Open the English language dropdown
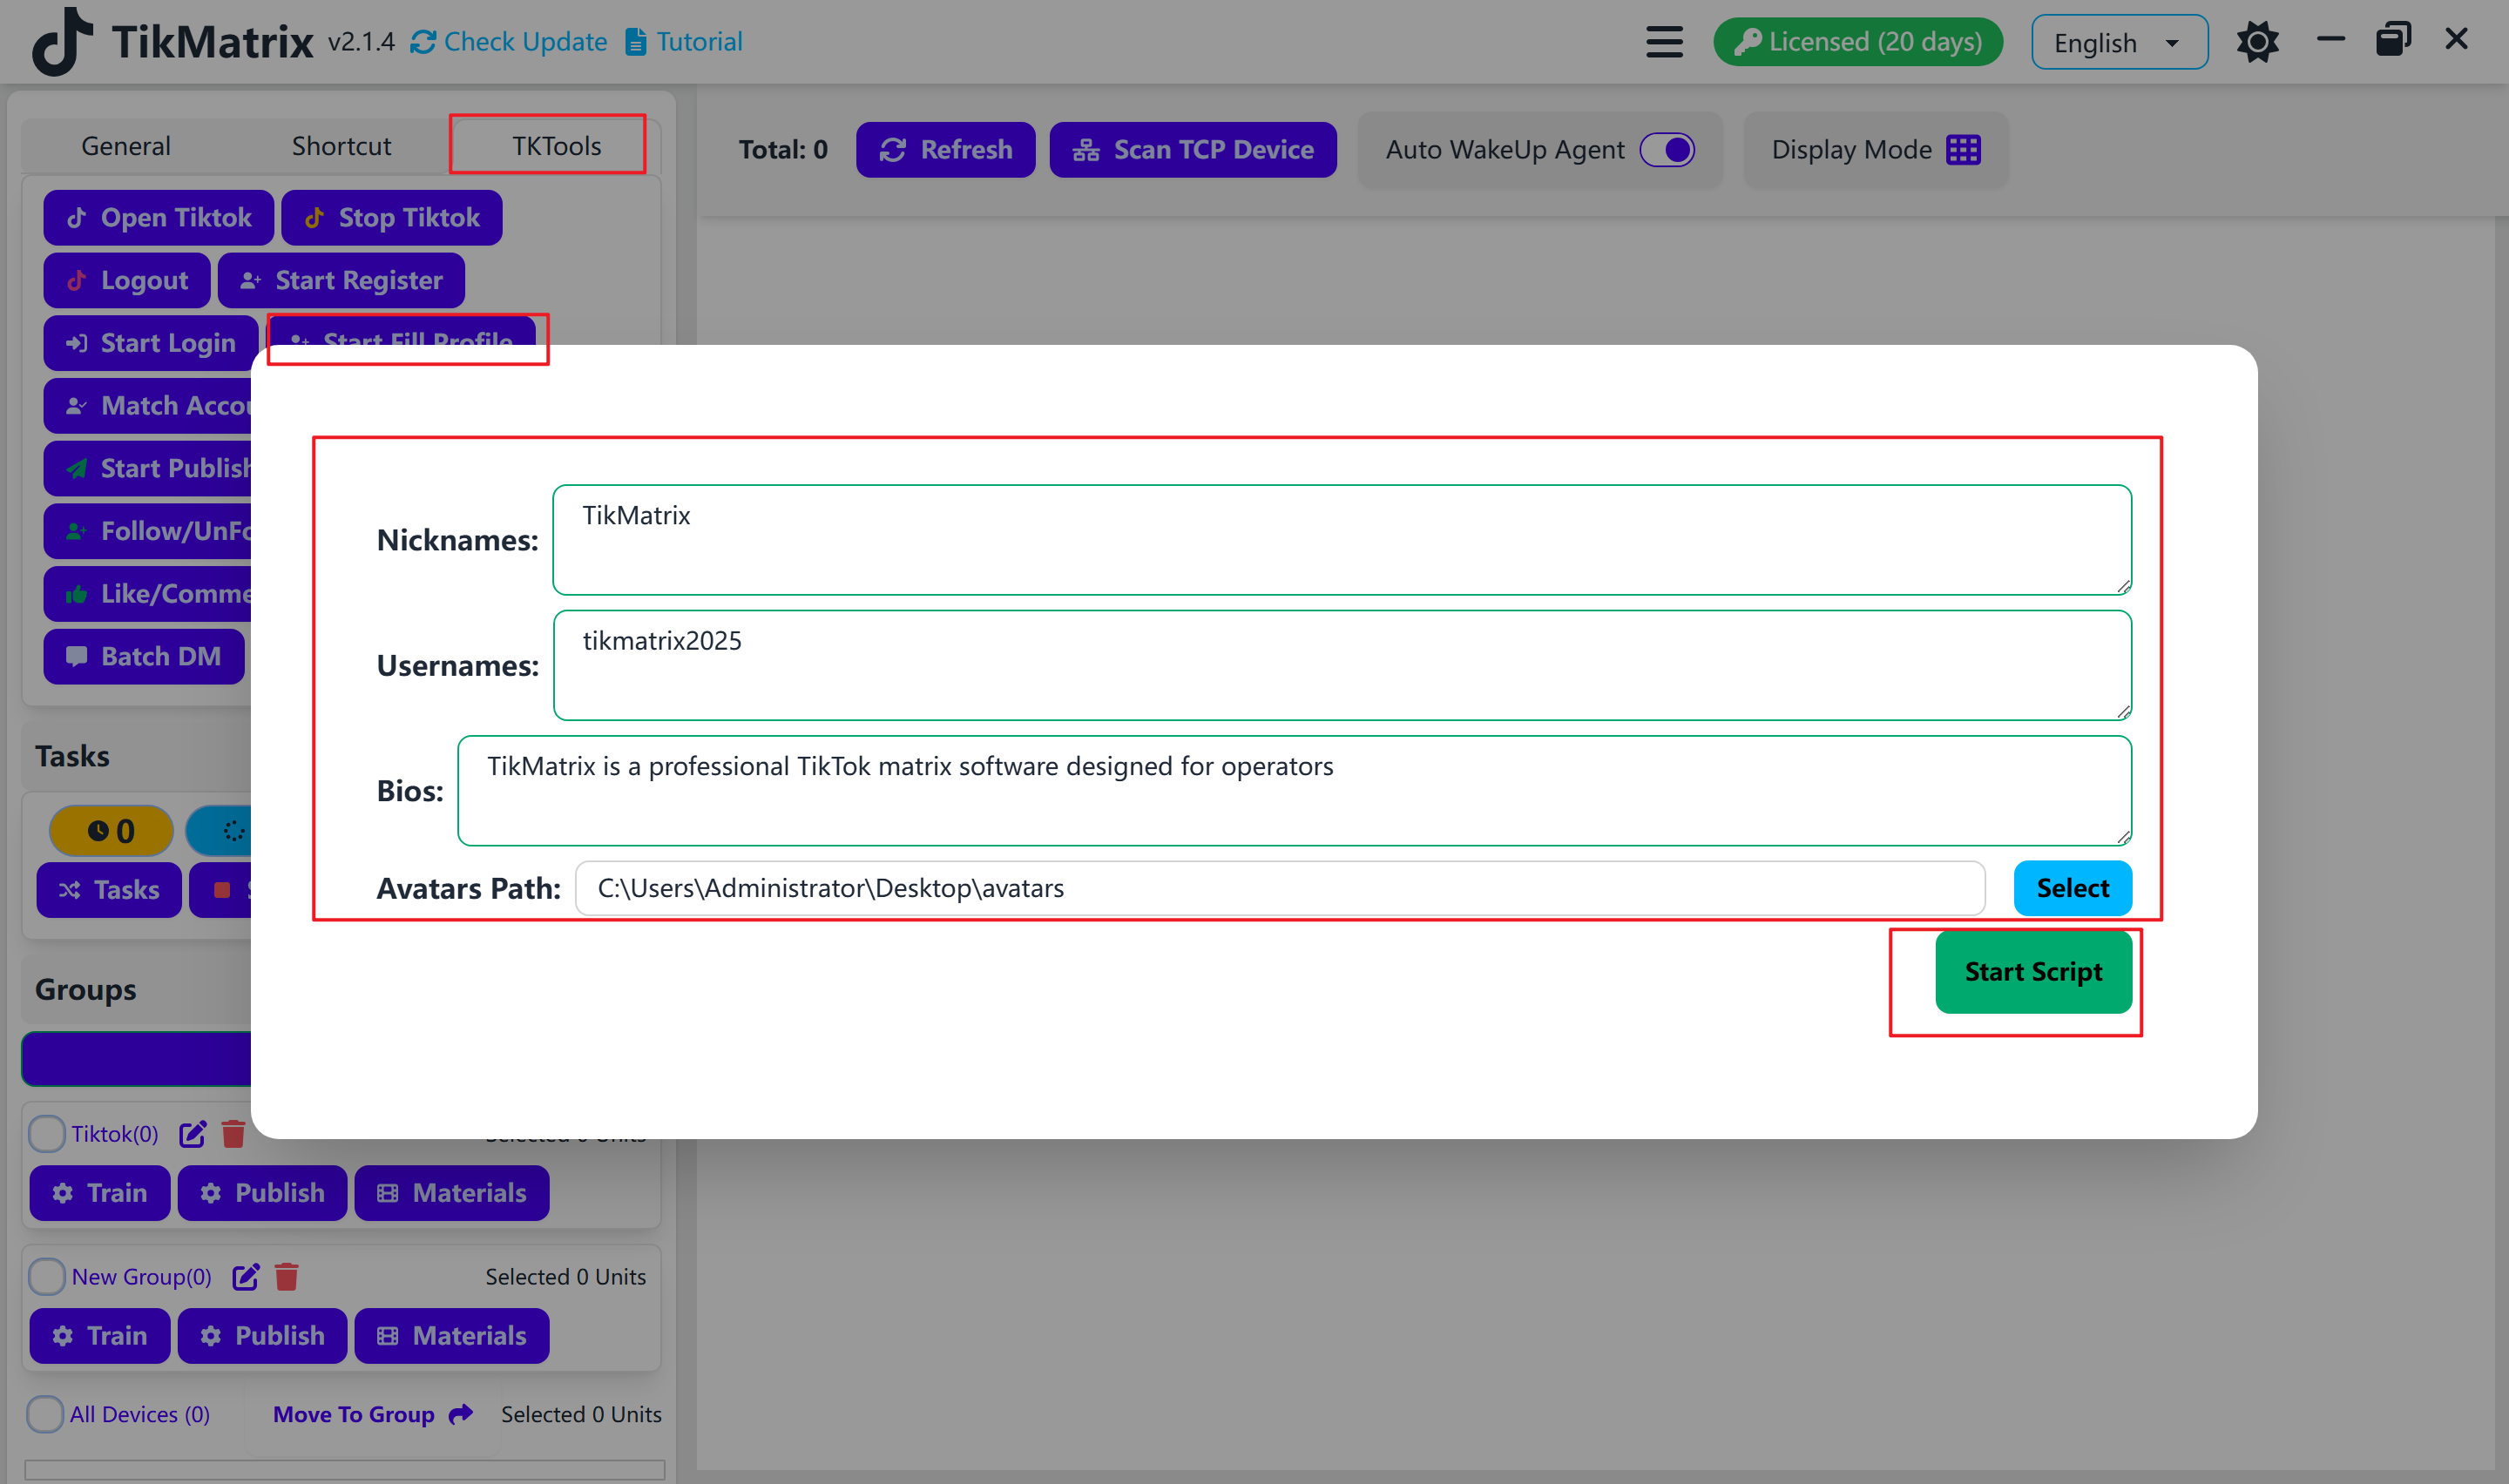 click(x=2119, y=42)
